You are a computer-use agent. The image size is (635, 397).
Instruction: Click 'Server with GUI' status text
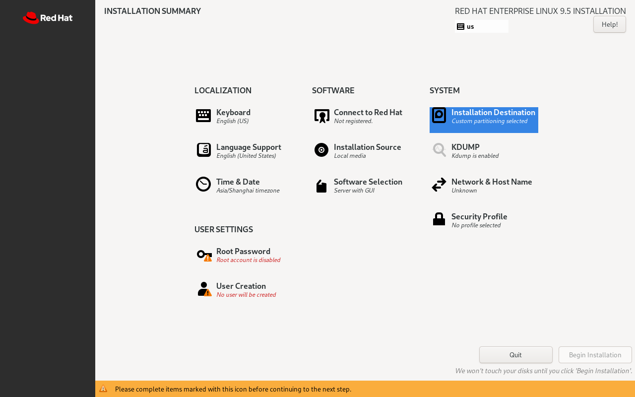354,191
